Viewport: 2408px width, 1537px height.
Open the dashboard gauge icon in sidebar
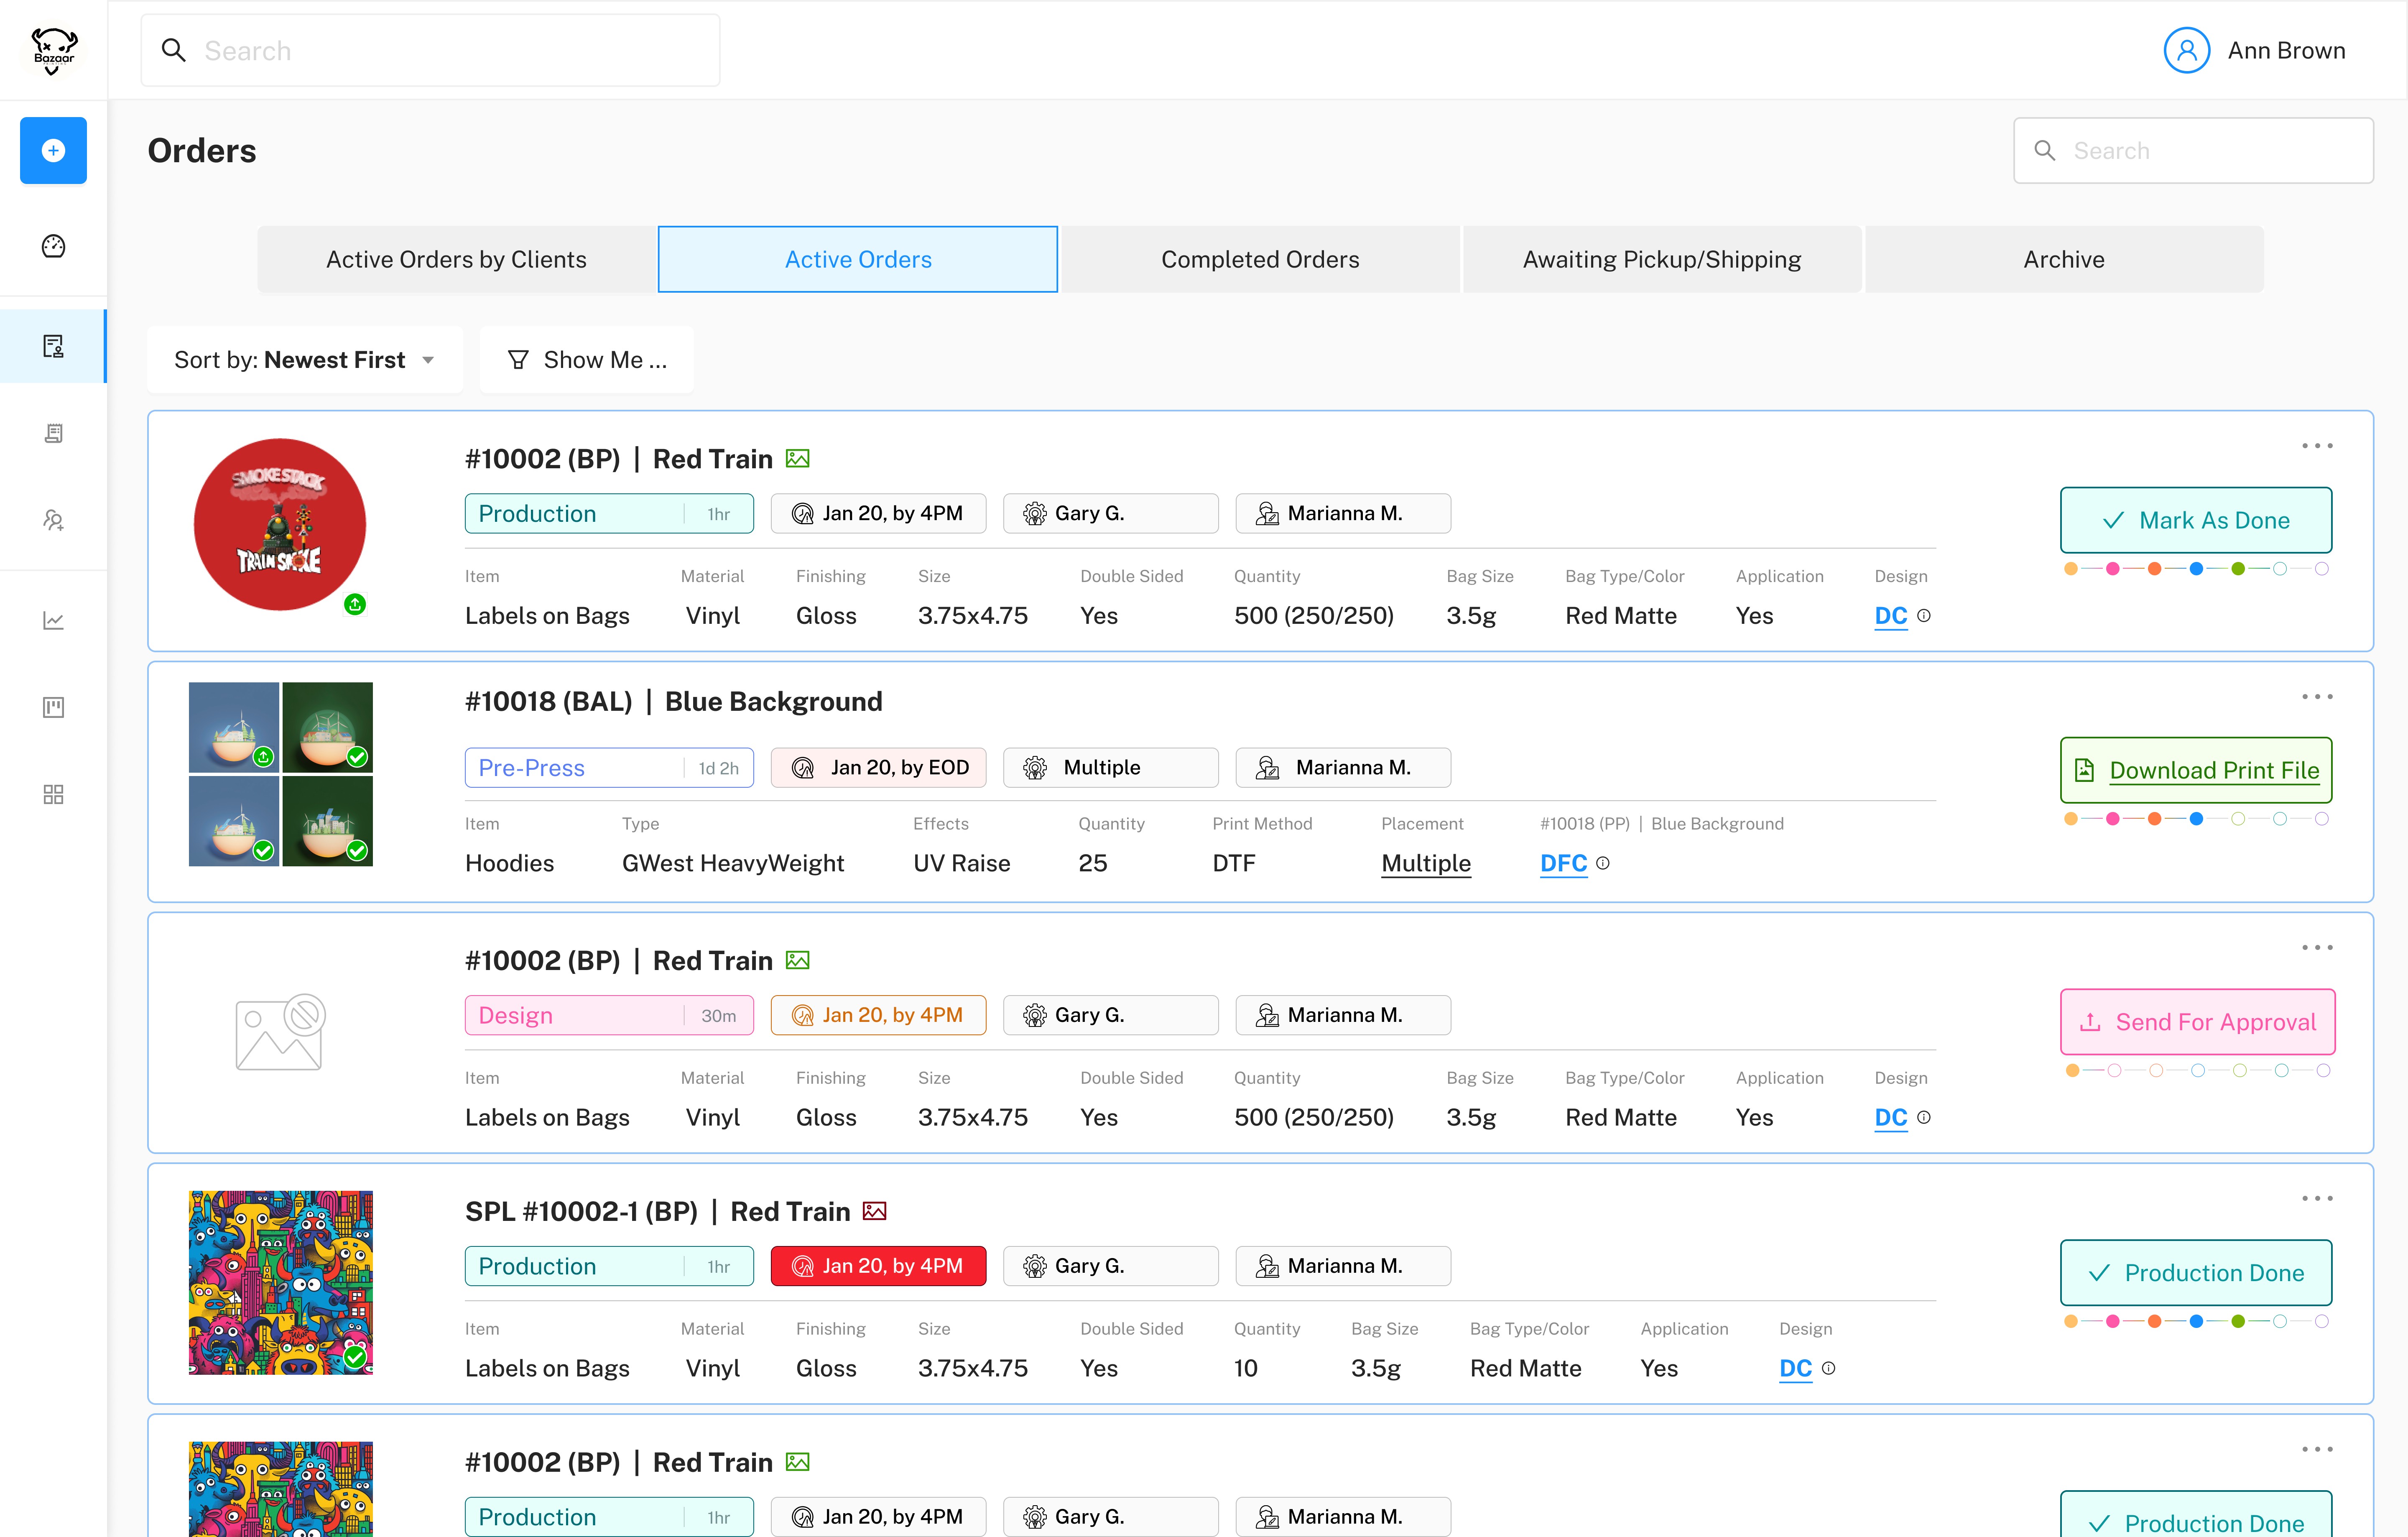pos(54,246)
